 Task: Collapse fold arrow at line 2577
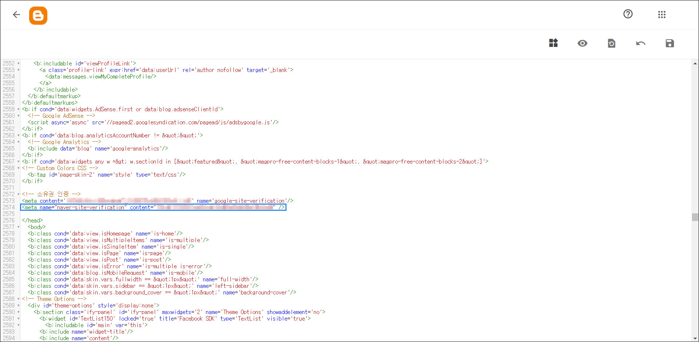[18, 227]
